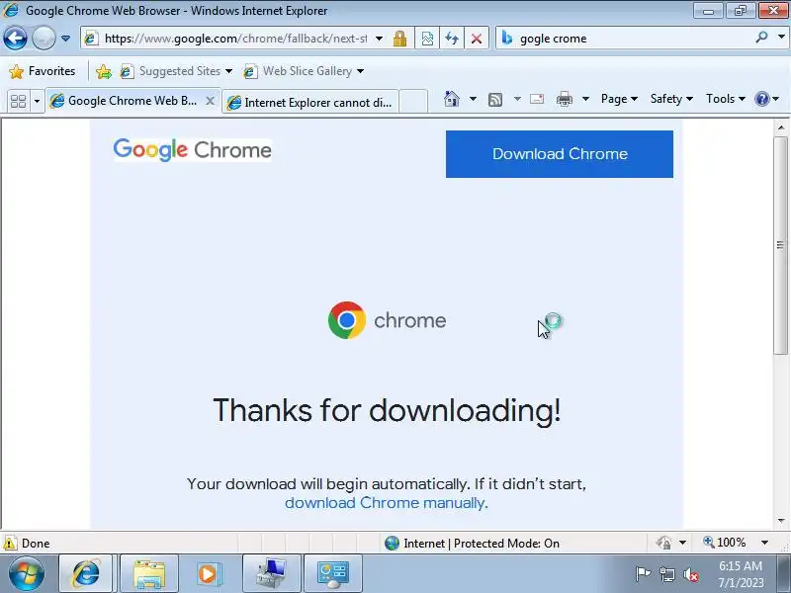This screenshot has height=593, width=791.
Task: Open Windows Explorer from taskbar
Action: tap(149, 573)
